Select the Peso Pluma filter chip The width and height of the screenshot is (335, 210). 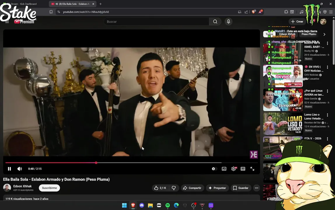pyautogui.click(x=309, y=34)
